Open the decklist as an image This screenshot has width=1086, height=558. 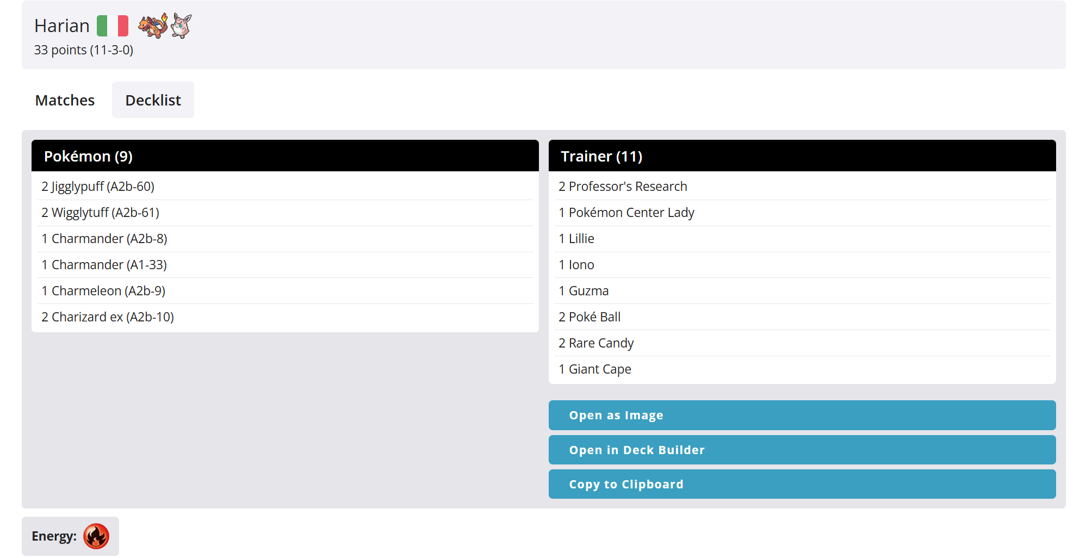point(802,416)
